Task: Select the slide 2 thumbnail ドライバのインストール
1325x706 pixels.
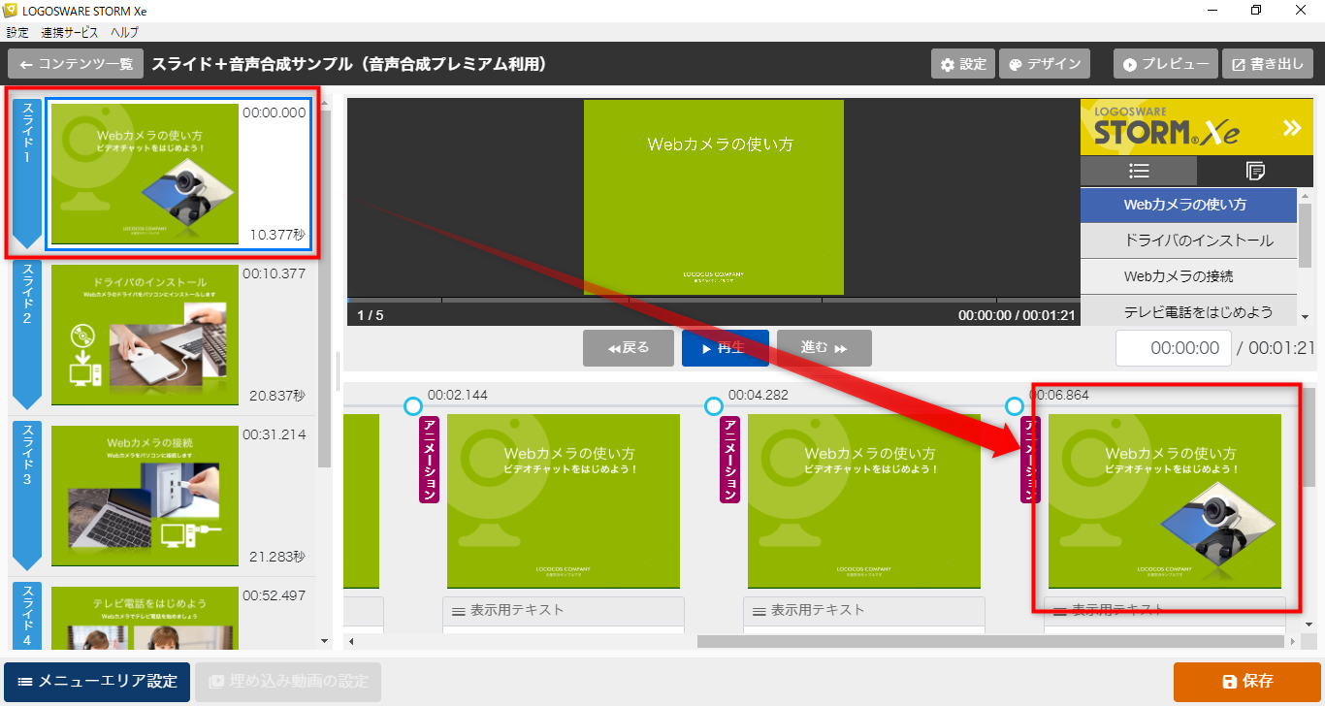Action: coord(145,335)
